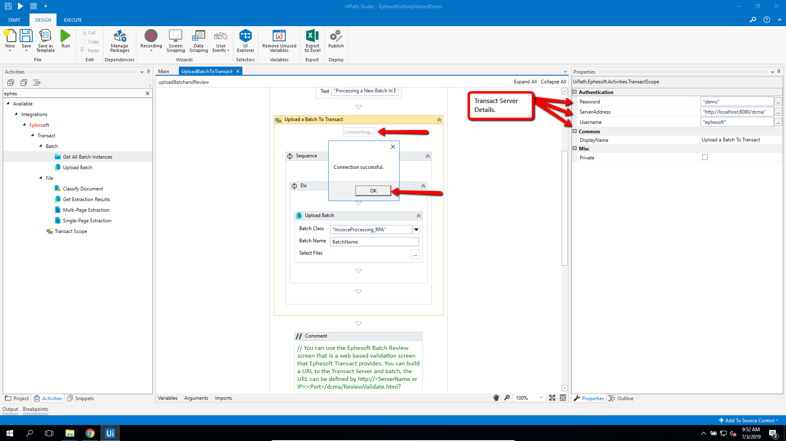786x441 pixels.
Task: Collapse the File tree node
Action: pyautogui.click(x=41, y=178)
